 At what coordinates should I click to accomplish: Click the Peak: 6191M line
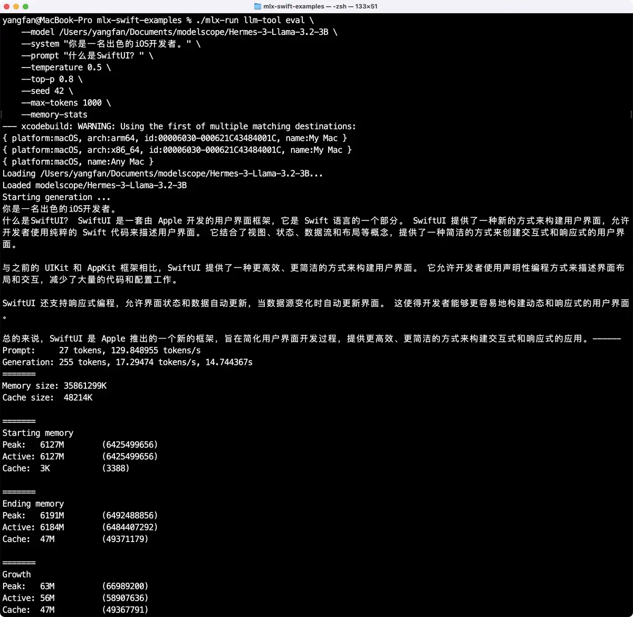point(80,516)
